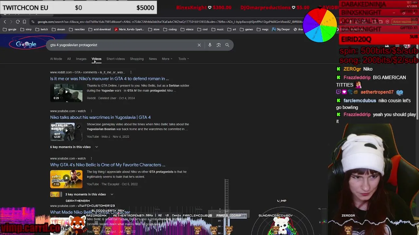Click 'Reddit · Deleted User · Oct 4, 2024' source line
Image resolution: width=419 pixels, height=235 pixels.
click(x=111, y=98)
